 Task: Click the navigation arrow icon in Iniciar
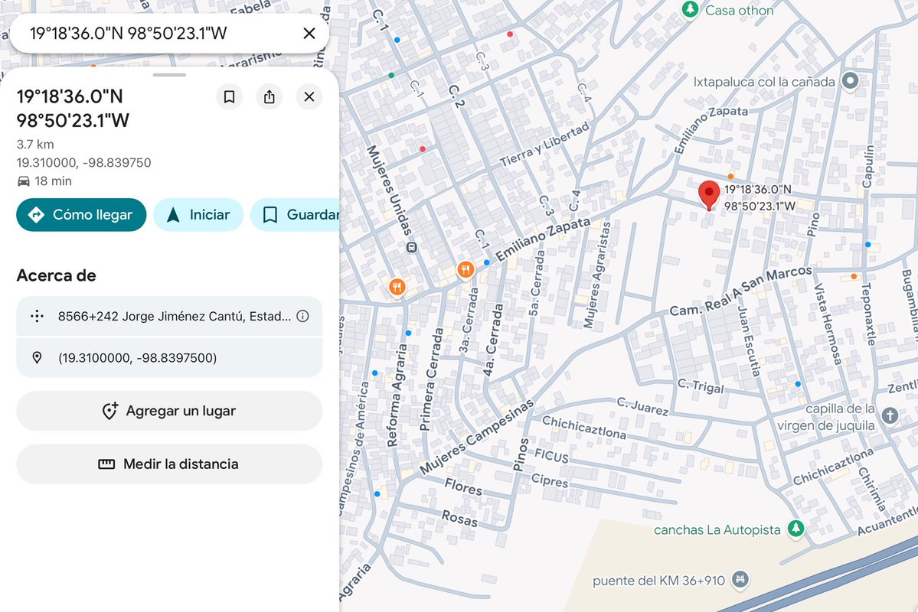point(173,215)
